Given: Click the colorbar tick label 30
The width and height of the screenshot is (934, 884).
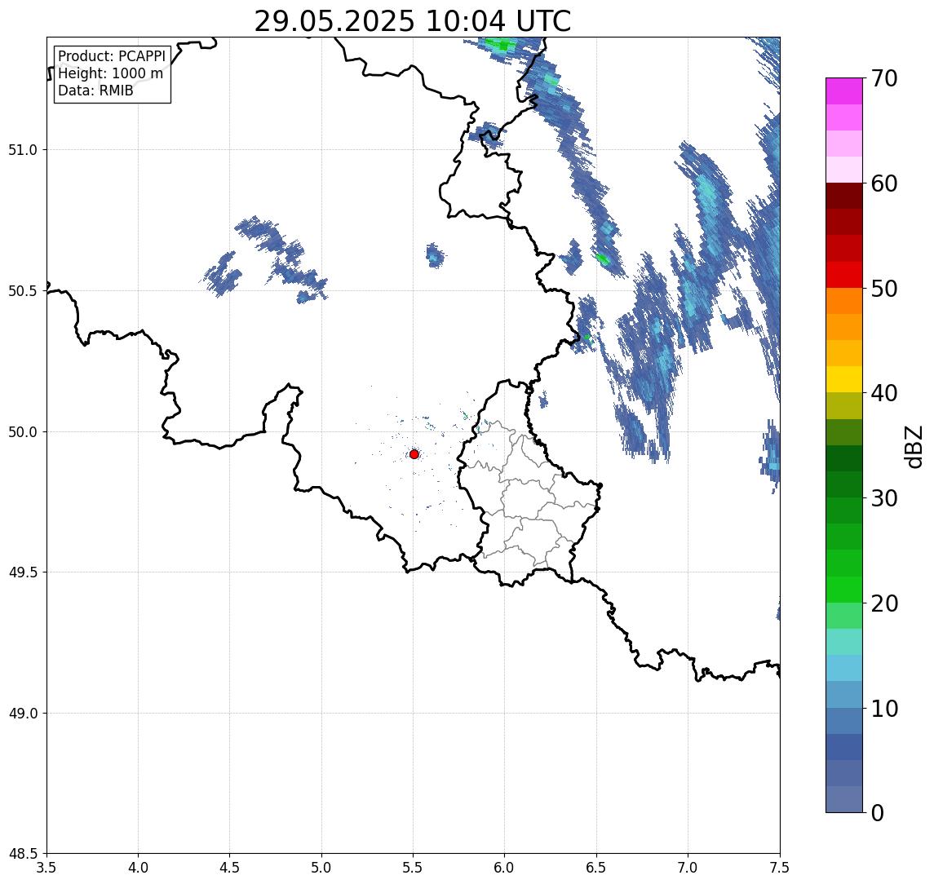Looking at the screenshot, I should 883,498.
